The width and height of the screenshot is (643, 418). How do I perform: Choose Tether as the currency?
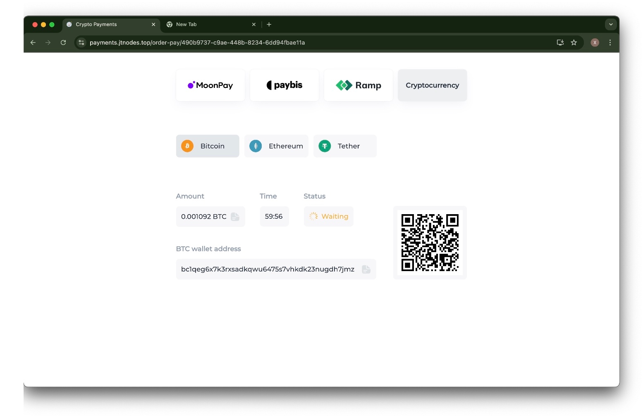345,146
